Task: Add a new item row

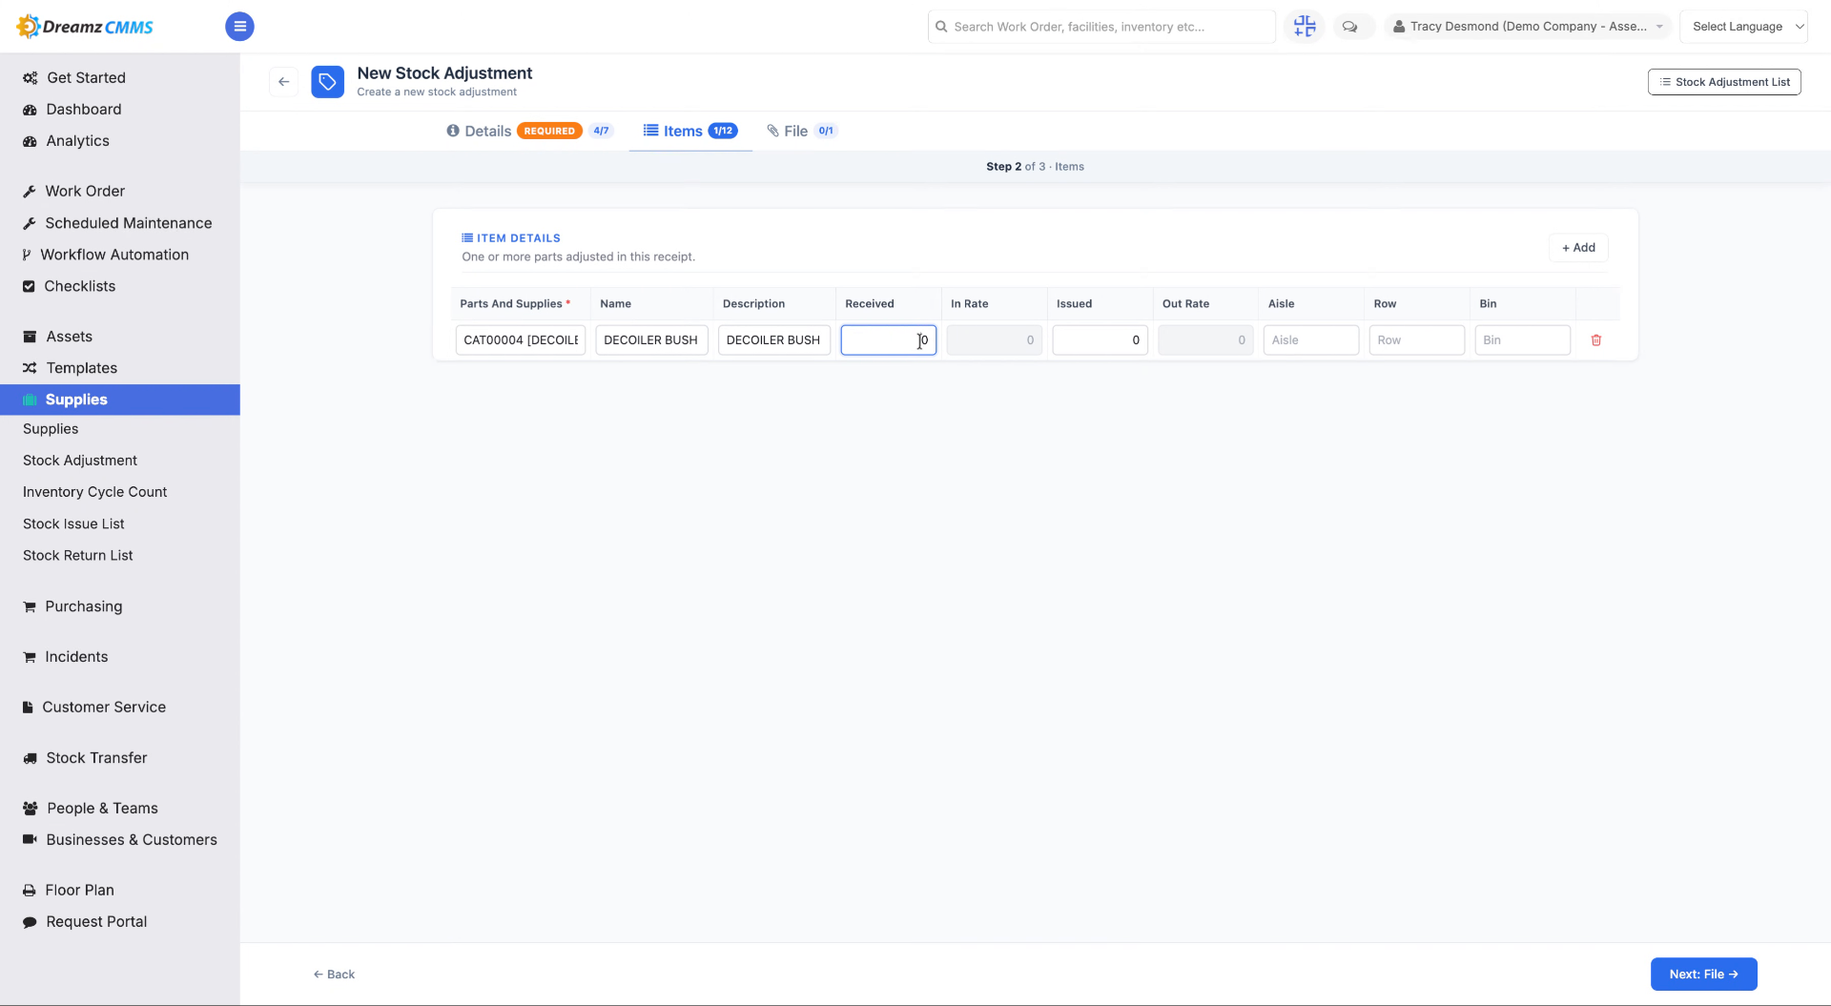Action: tap(1578, 248)
